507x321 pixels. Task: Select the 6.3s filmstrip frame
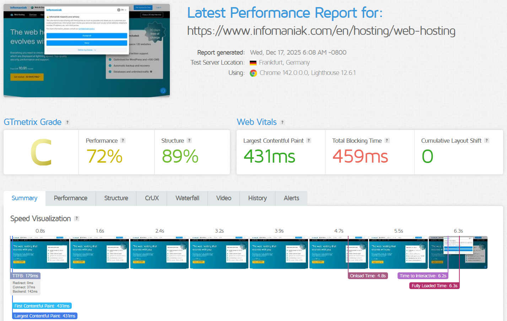tap(458, 252)
